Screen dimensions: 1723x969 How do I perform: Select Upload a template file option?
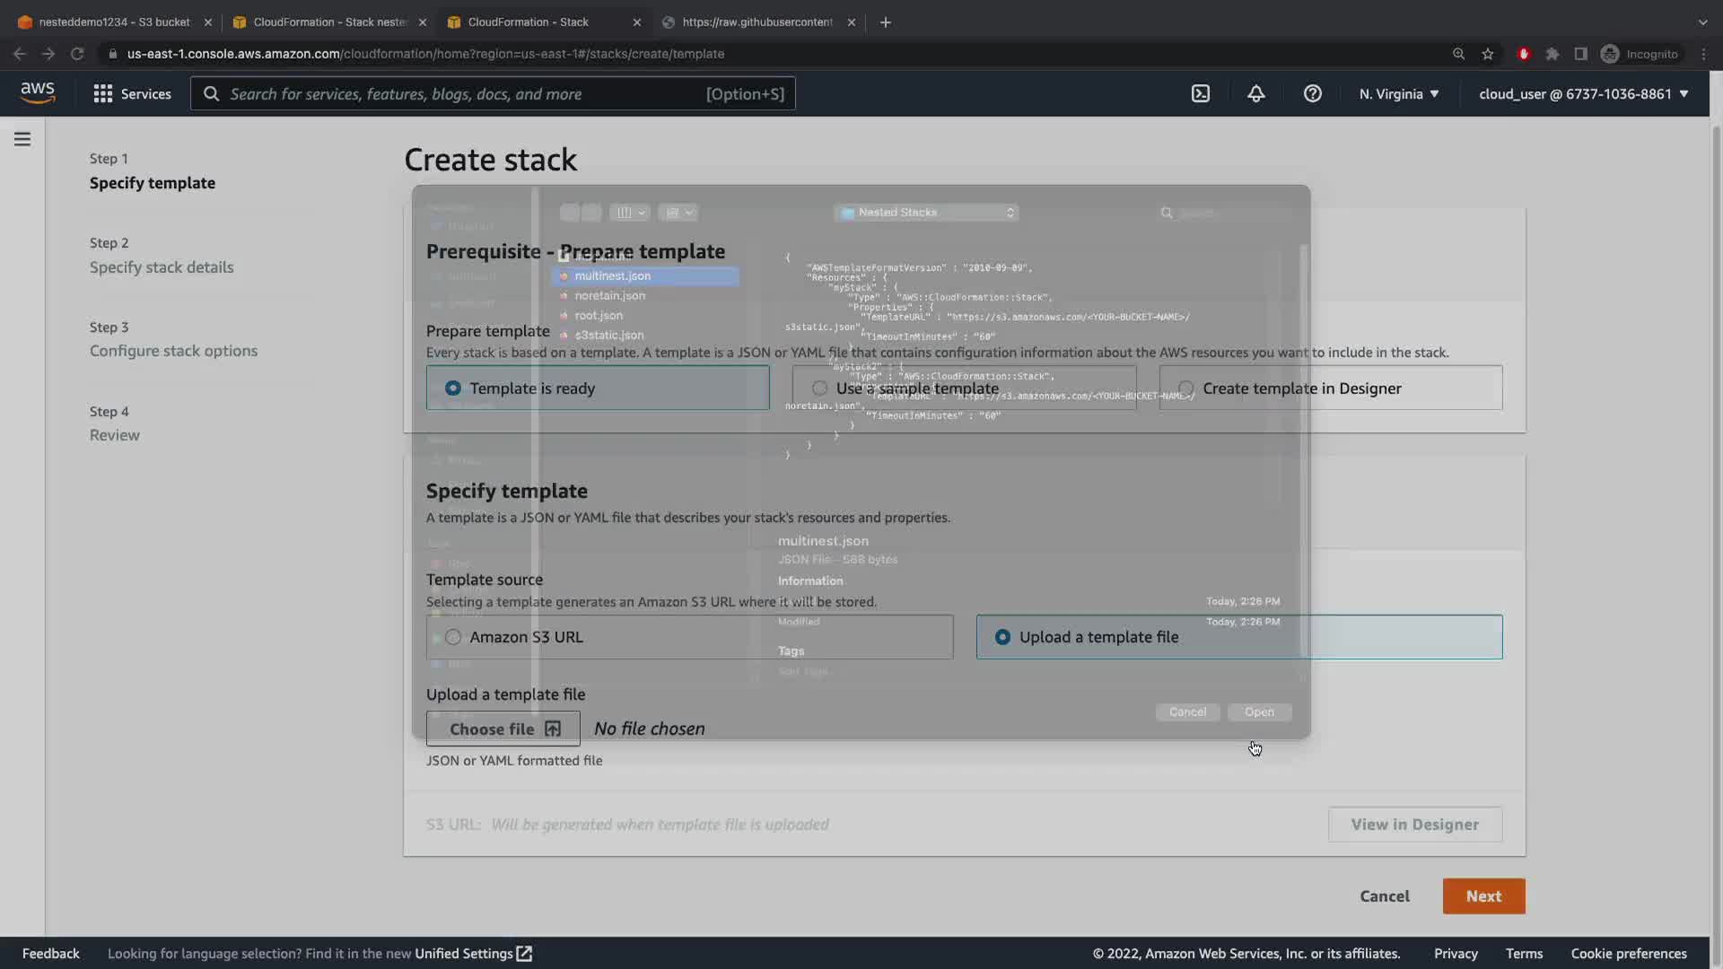(x=1002, y=637)
